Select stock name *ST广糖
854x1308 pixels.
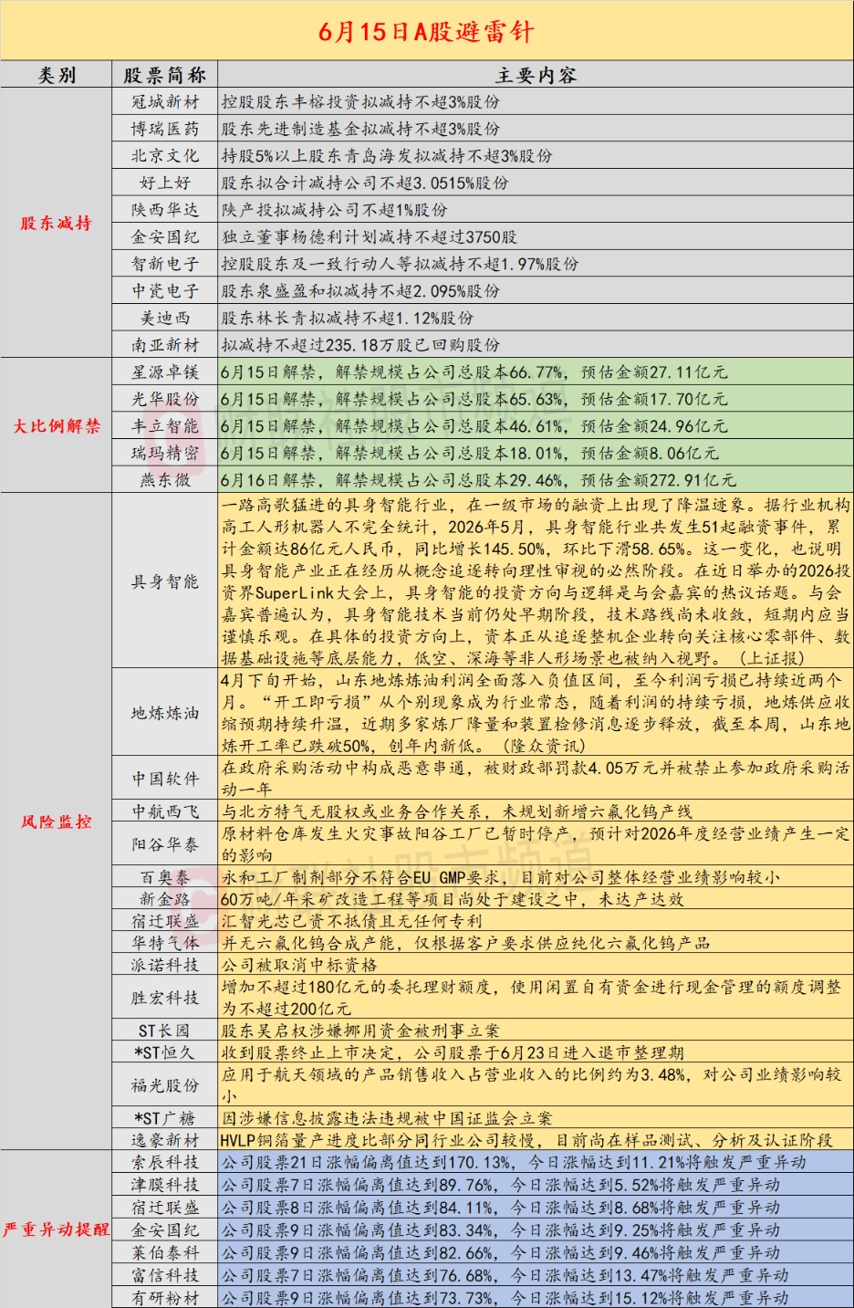click(x=165, y=1118)
